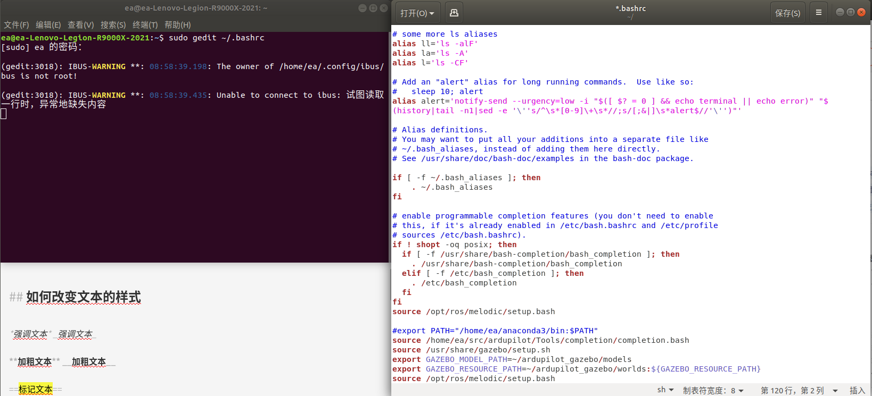Click the ardupilot completion.bash source line
Viewport: 872px width, 396px height.
[x=541, y=340]
